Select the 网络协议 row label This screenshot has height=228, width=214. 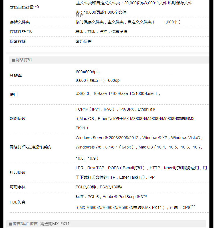pyautogui.click(x=18, y=119)
